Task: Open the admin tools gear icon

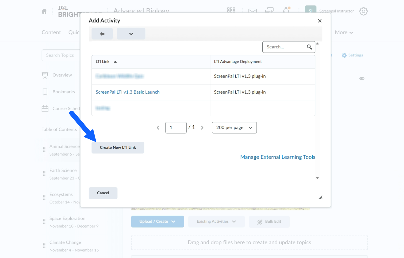Action: [x=363, y=11]
